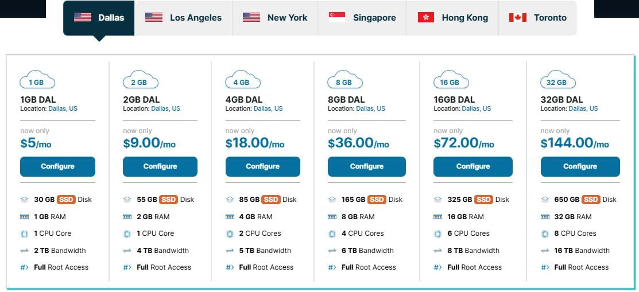
Task: Click the SSD badge on the 8GB plan
Action: click(377, 200)
